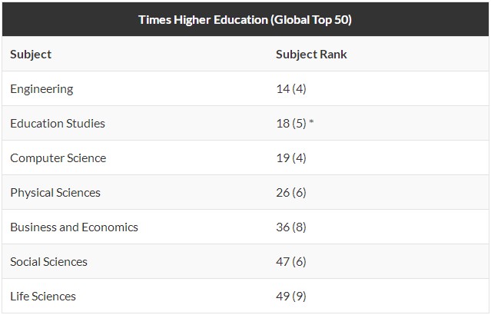Click the Engineering rank value 14 (4)
Image resolution: width=491 pixels, height=315 pixels.
point(291,89)
